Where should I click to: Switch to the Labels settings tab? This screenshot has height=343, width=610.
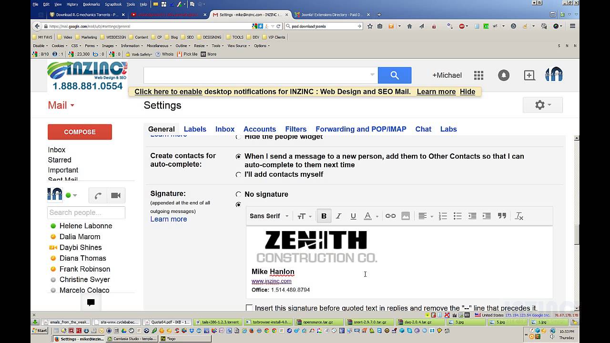point(195,129)
